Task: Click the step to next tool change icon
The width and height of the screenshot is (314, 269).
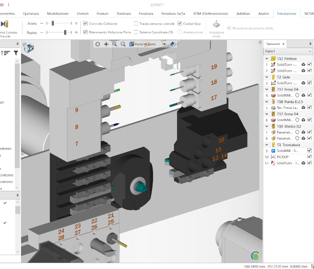Action: (4, 24)
